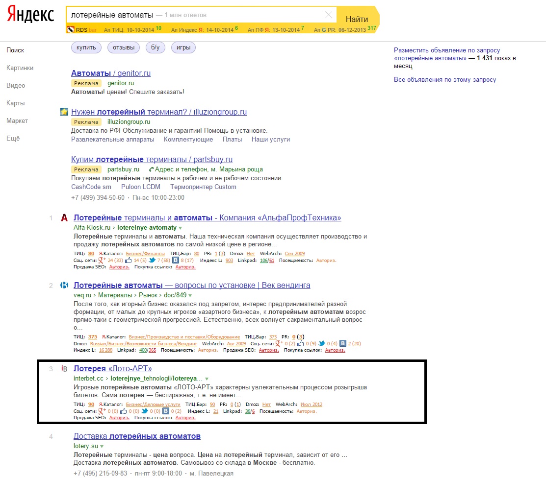Click the RDS bar icon under search
Image resolution: width=546 pixels, height=478 pixels.
pos(71,29)
